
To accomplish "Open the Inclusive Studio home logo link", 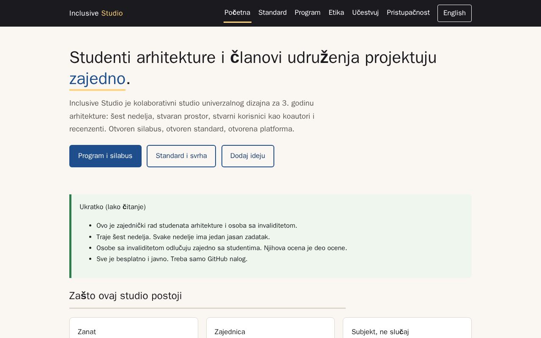I will coord(96,13).
